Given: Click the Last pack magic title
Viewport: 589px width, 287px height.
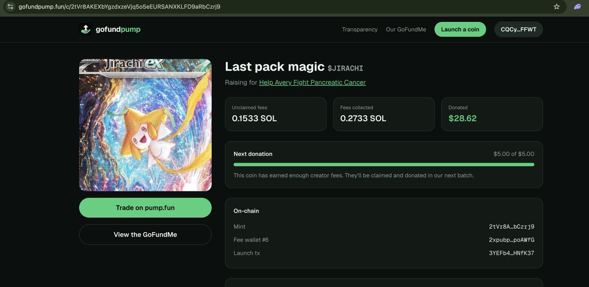Looking at the screenshot, I should coord(275,67).
